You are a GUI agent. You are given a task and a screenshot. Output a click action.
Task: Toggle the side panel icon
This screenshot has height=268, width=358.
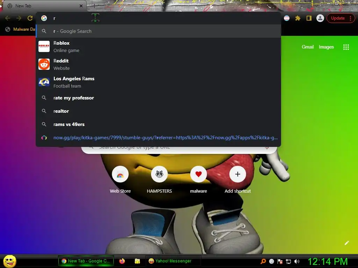(x=309, y=18)
